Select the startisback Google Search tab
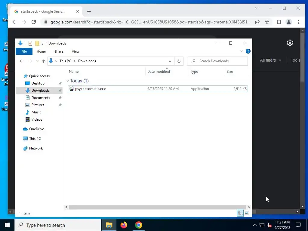308x231 pixels. (x=46, y=11)
